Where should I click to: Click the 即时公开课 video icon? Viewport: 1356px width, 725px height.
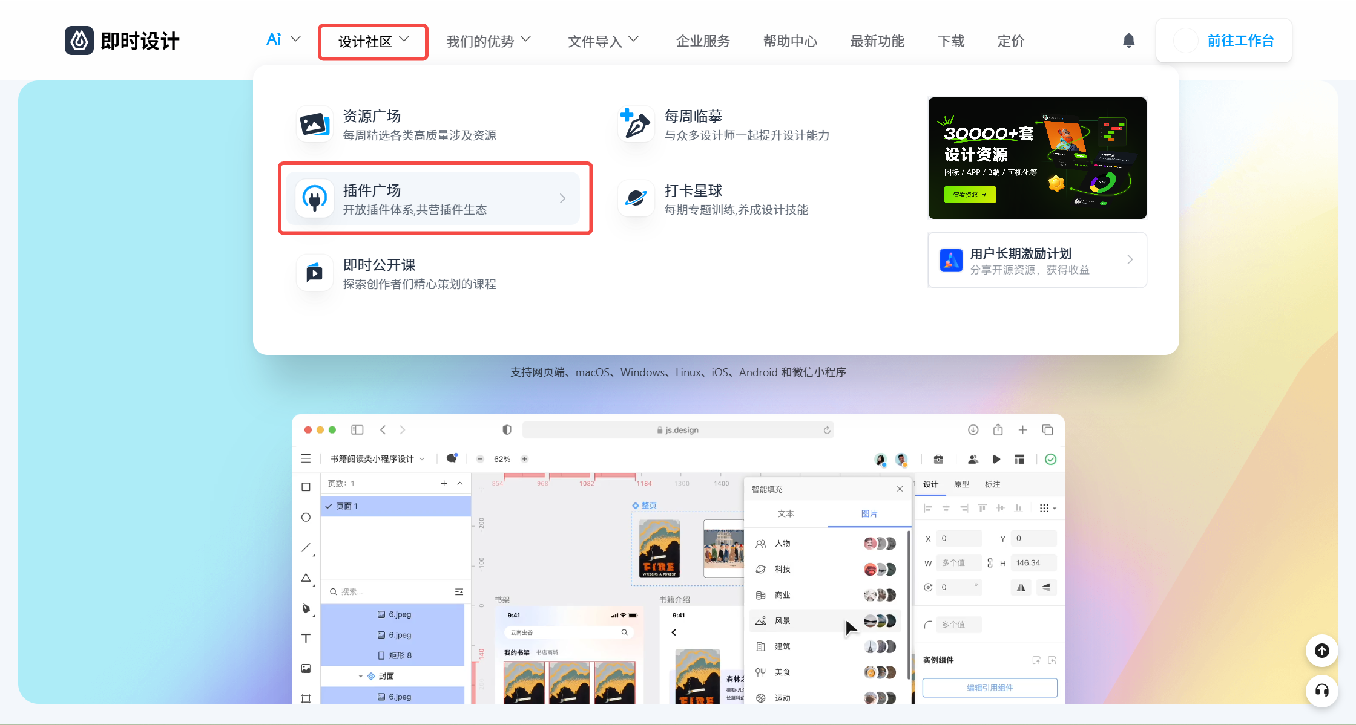point(315,273)
